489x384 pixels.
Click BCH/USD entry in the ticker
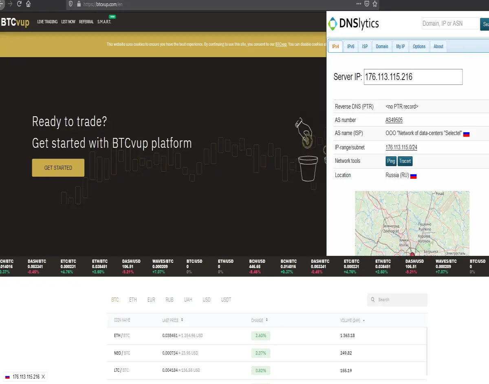pos(257,266)
